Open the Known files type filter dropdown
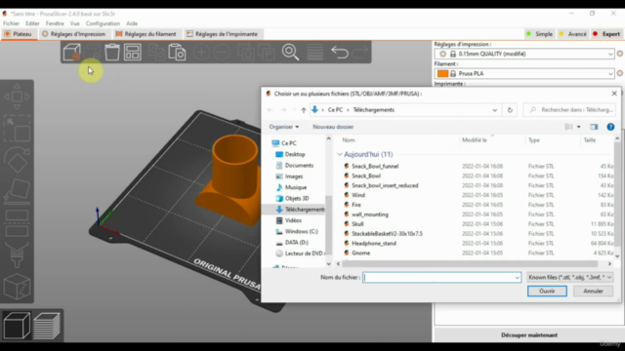 point(570,277)
